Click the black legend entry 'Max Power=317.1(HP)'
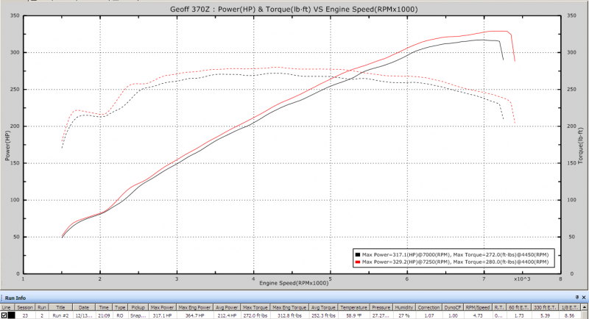This screenshot has height=319, width=589. [x=455, y=254]
